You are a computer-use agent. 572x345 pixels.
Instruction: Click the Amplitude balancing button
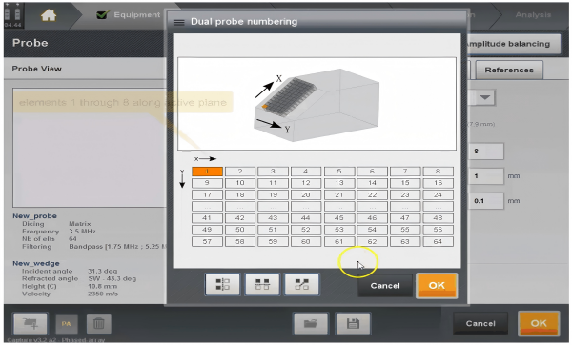(513, 44)
